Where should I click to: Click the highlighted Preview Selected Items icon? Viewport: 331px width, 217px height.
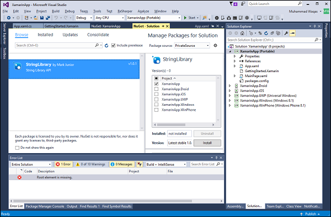[x=292, y=33]
